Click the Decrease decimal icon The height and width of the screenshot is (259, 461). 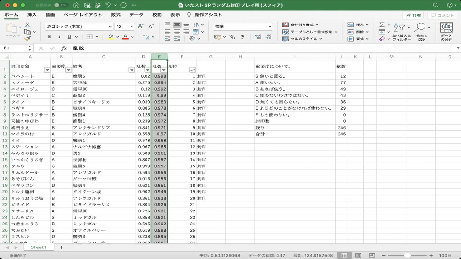(268, 37)
